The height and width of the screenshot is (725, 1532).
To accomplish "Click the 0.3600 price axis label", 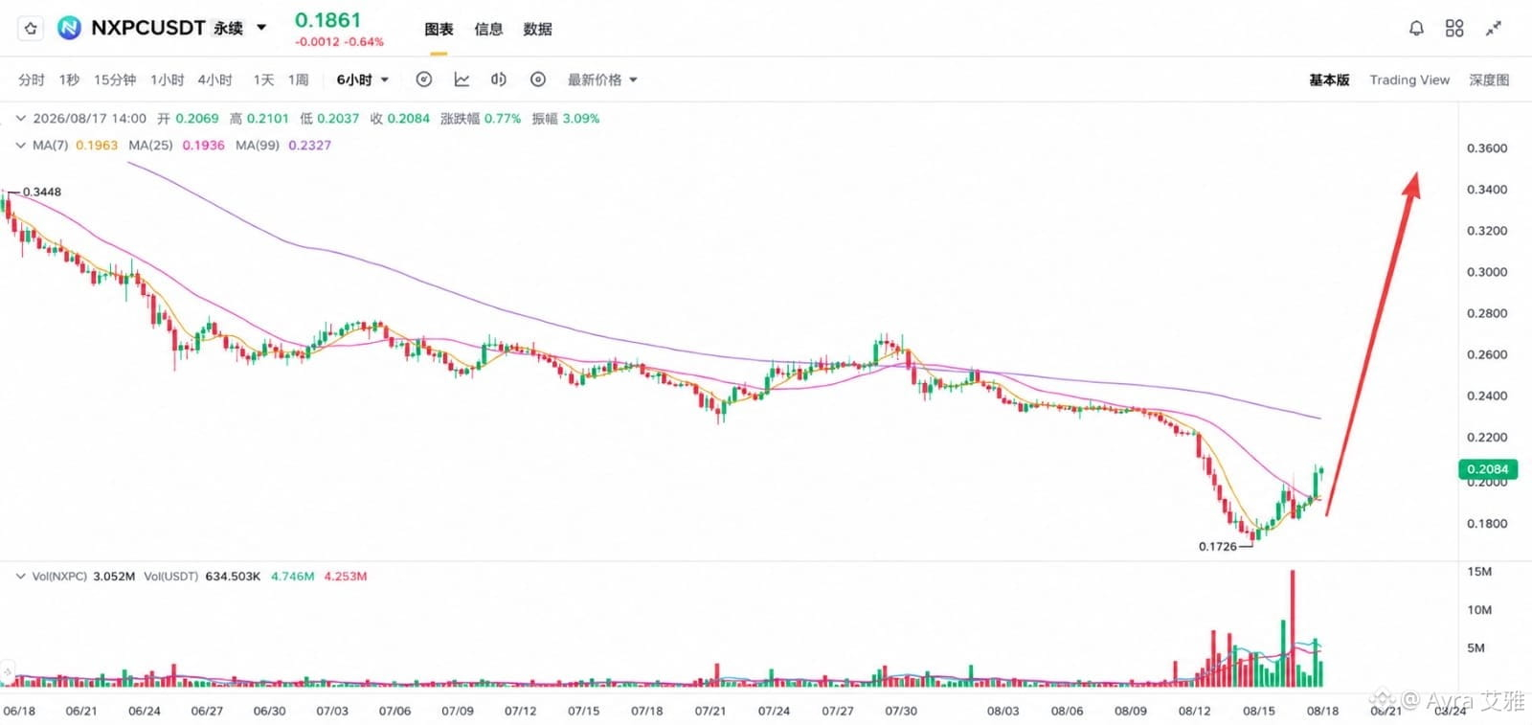I will click(1487, 148).
